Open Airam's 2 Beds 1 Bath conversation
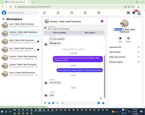Viewport: 145px width, 115px height. tap(20, 74)
